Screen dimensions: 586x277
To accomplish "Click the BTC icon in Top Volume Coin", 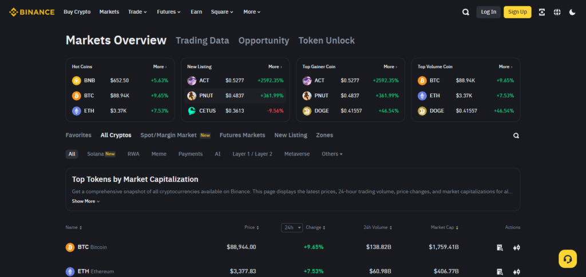I will tap(422, 80).
